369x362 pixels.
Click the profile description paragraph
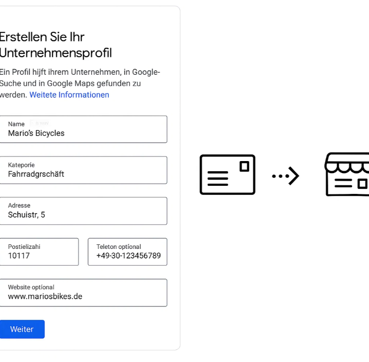pos(80,83)
